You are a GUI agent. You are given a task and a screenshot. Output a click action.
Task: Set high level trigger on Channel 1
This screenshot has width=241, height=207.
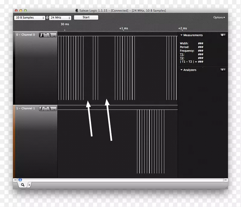[x=46, y=109]
